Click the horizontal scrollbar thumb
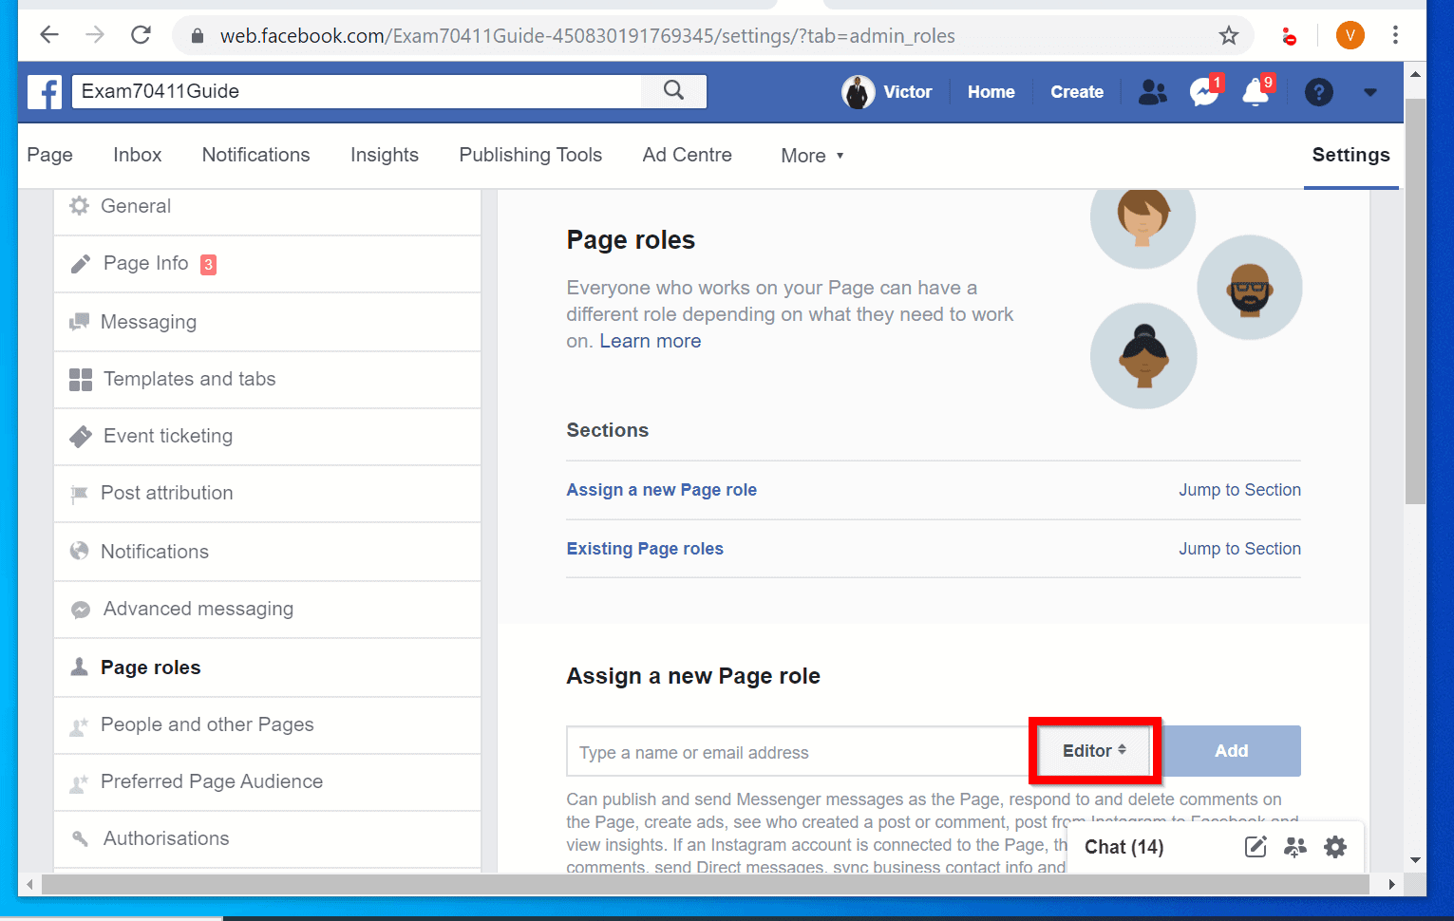The width and height of the screenshot is (1454, 921). [705, 884]
